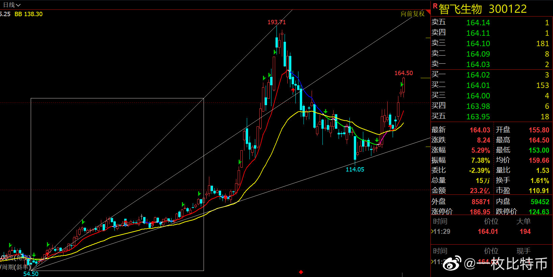Viewport: 553px width, 277px height.
Task: Click the 卖一 row label
Action: [439, 64]
